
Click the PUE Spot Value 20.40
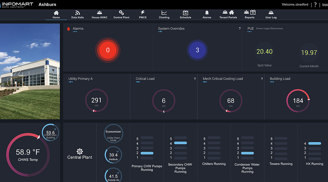click(x=264, y=52)
